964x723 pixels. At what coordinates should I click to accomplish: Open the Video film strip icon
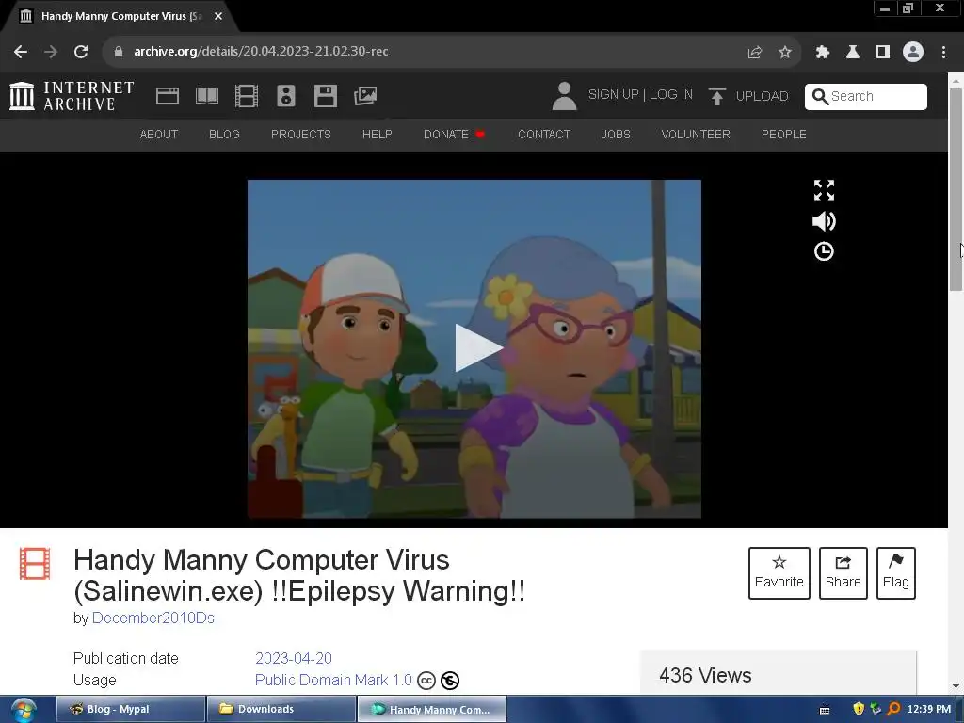coord(247,96)
